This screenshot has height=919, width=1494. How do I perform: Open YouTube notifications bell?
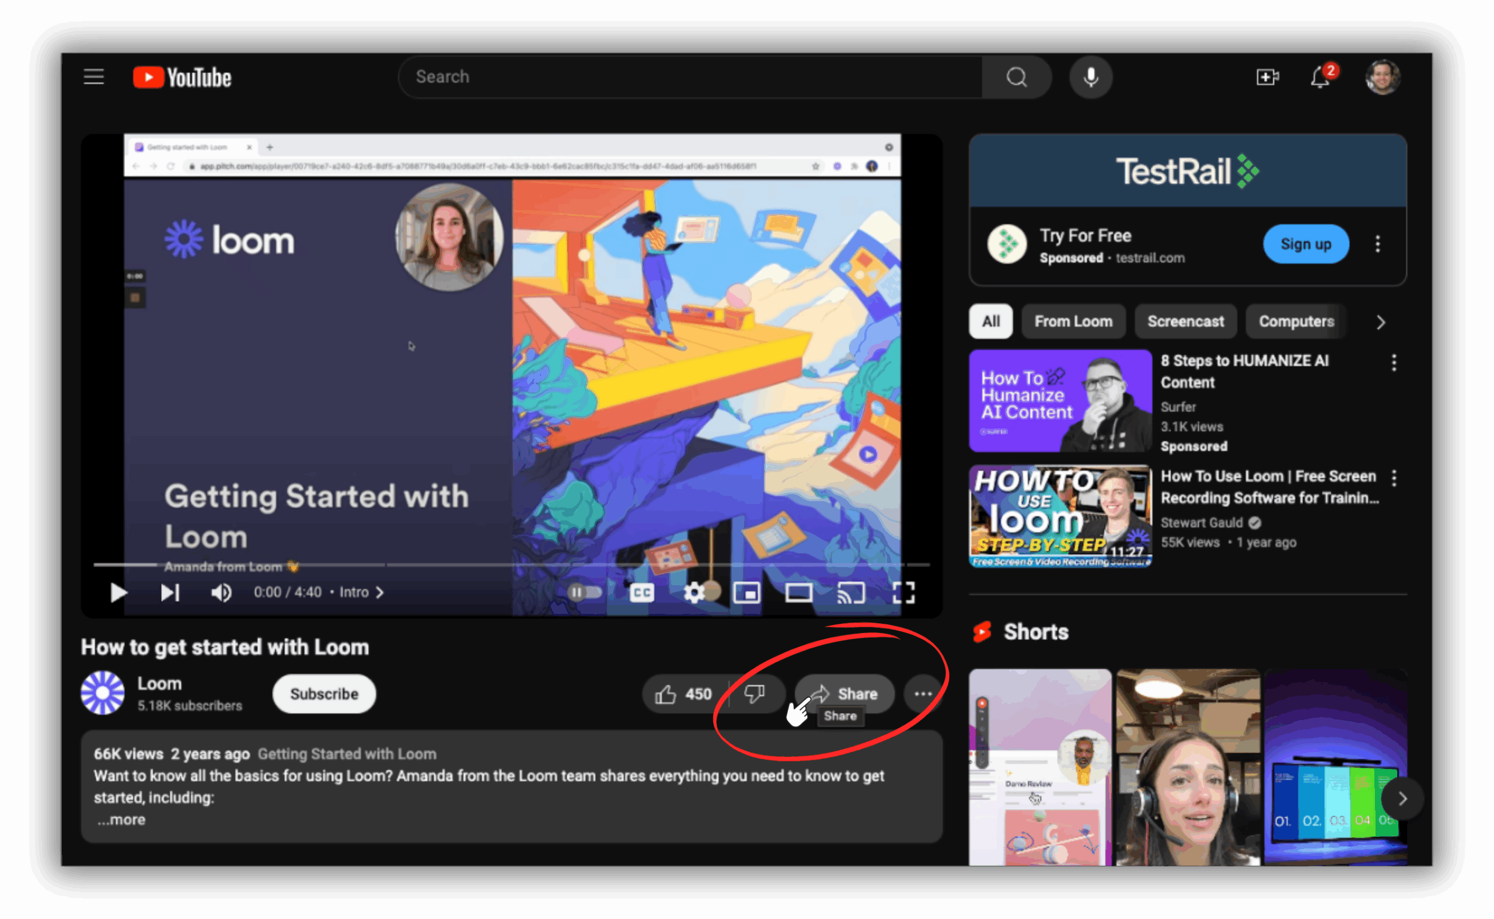tap(1320, 76)
